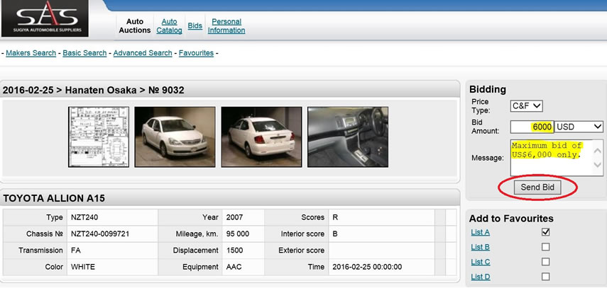Open the Auto Auctions tab
The height and width of the screenshot is (288, 607).
click(135, 26)
